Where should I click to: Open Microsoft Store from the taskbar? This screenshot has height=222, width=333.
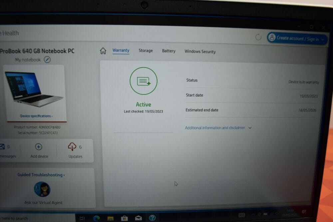click(125, 218)
